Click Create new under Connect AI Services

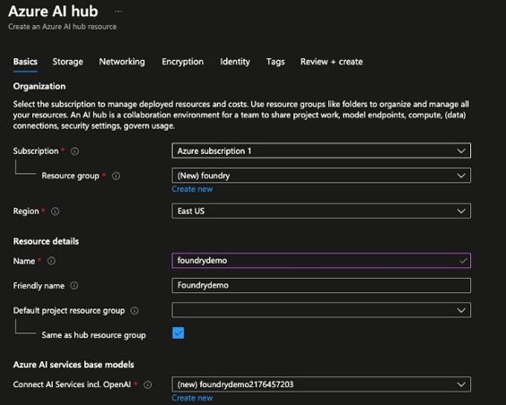192,398
